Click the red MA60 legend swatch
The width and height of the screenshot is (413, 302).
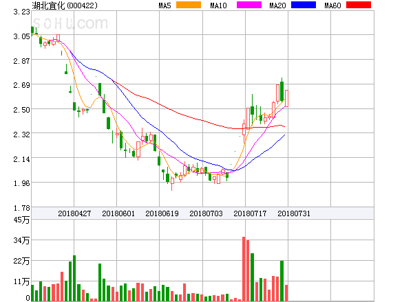pyautogui.click(x=359, y=5)
